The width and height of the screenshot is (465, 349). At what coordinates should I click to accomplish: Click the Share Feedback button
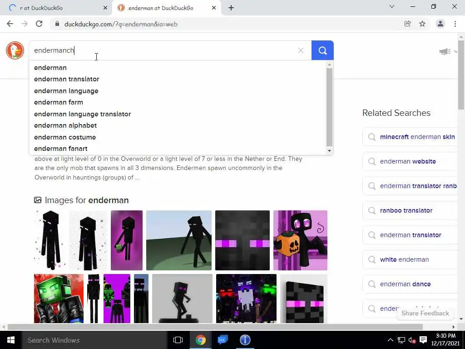(x=425, y=314)
